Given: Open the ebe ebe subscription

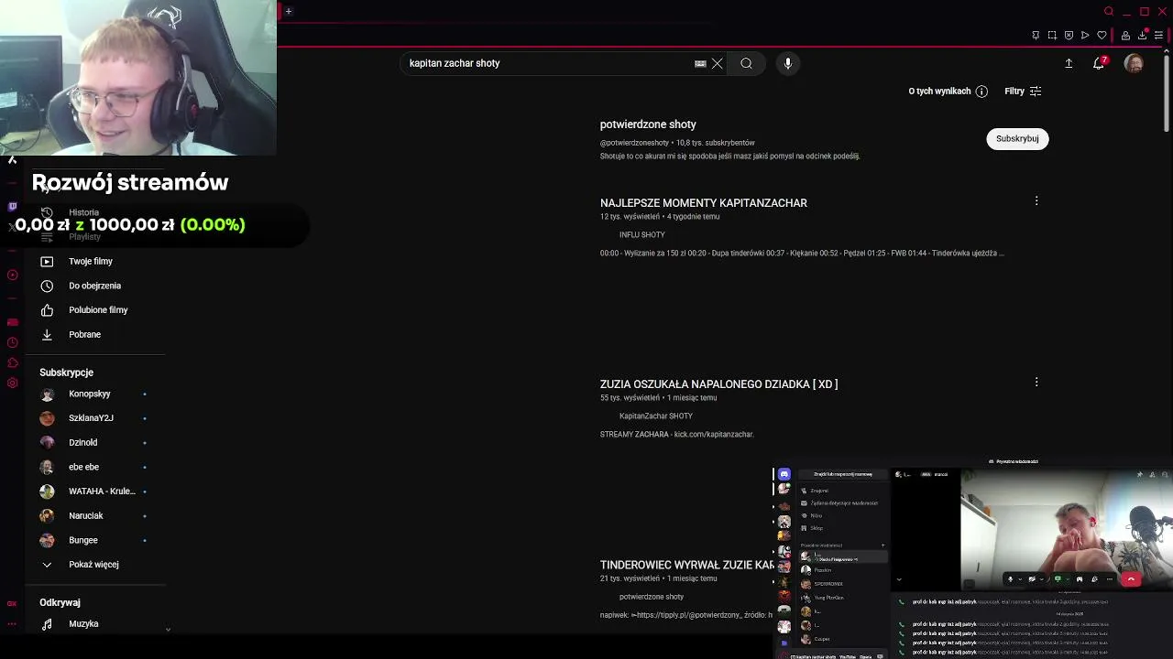Looking at the screenshot, I should pos(83,468).
